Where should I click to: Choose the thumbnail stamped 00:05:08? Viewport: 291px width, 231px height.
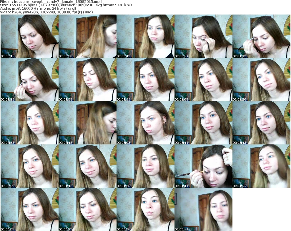30,209
